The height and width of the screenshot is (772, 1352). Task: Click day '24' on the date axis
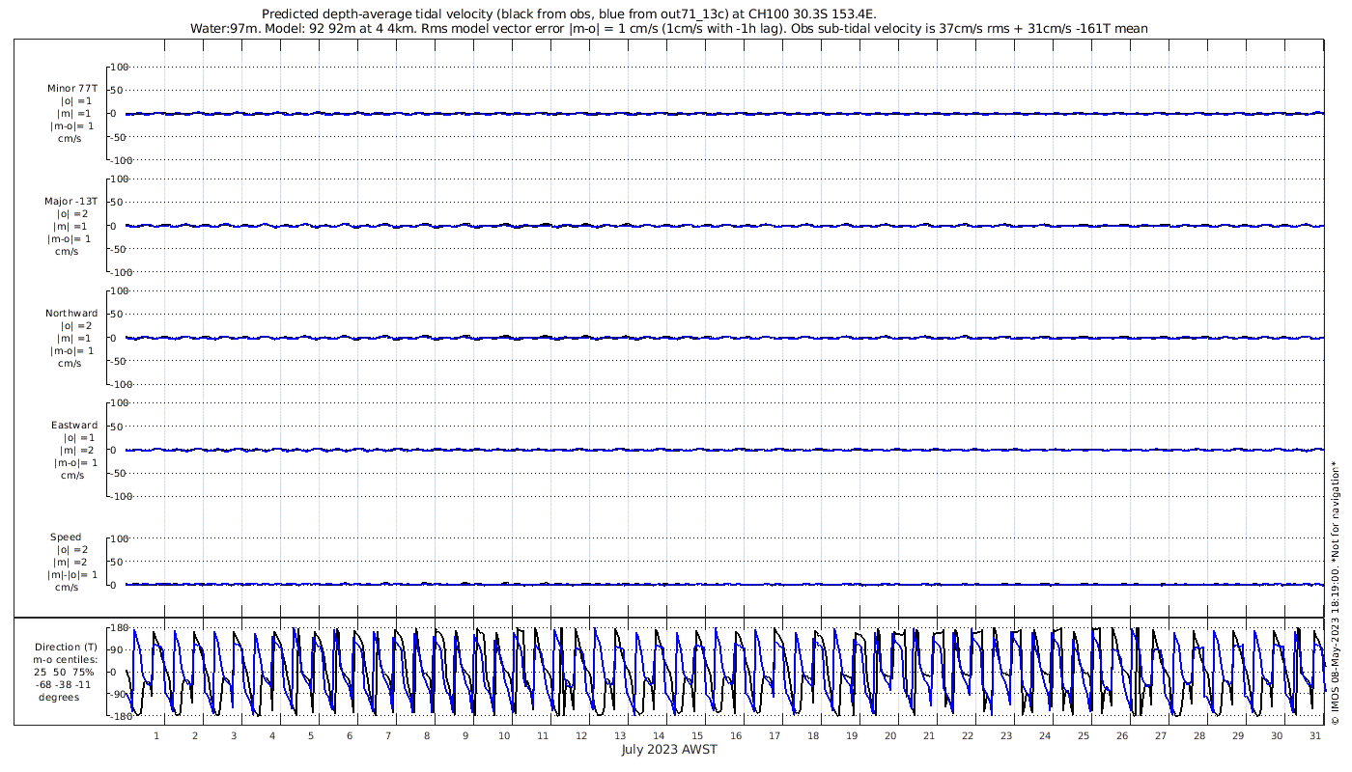coord(1045,735)
